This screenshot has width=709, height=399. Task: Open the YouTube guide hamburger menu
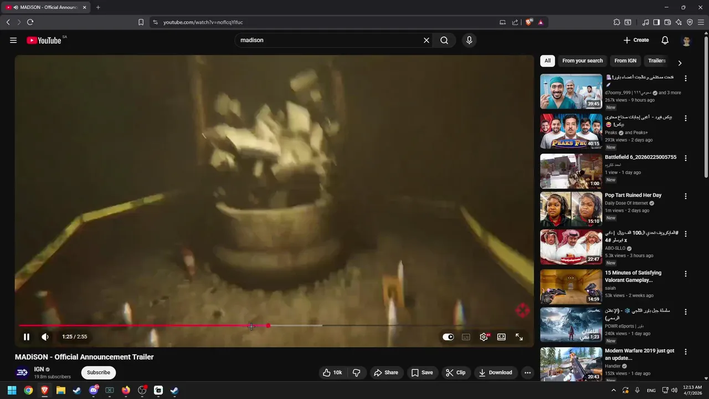13,40
